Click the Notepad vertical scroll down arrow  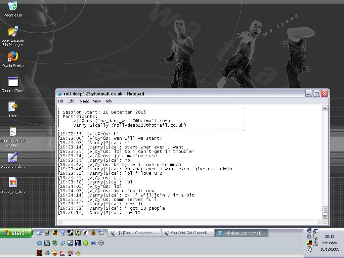point(325,216)
